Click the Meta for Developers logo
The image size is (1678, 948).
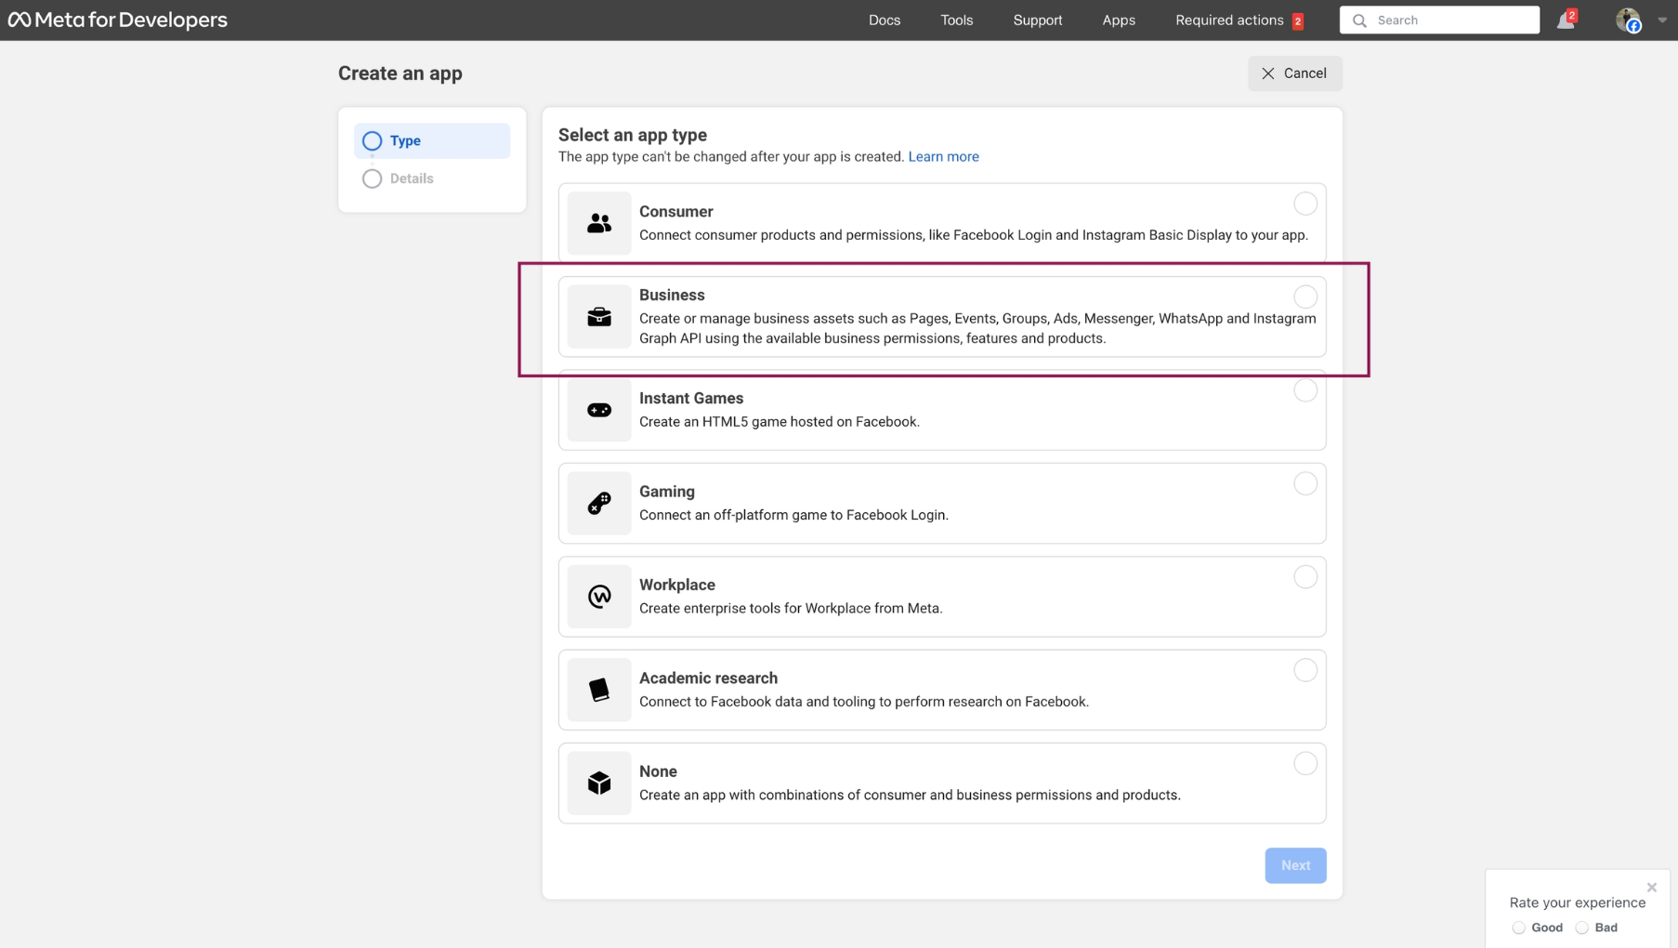[118, 20]
